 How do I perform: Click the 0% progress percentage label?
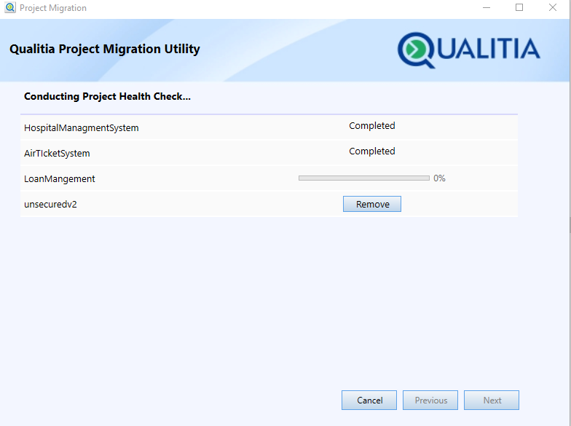coord(439,178)
